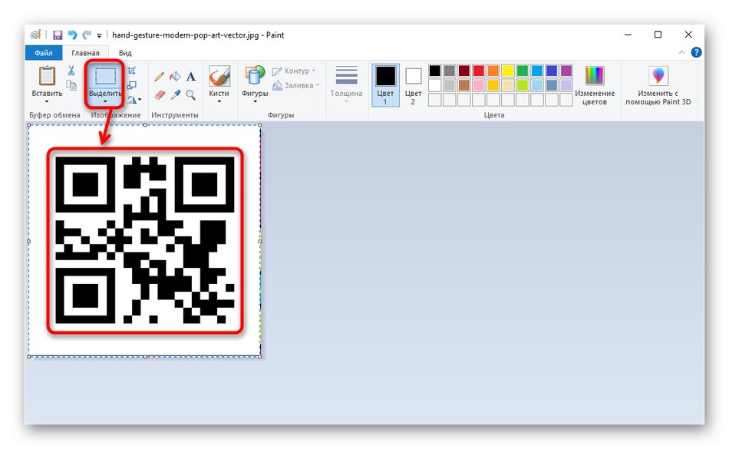
Task: Open the Толщина line thickness dropdown
Action: point(346,84)
